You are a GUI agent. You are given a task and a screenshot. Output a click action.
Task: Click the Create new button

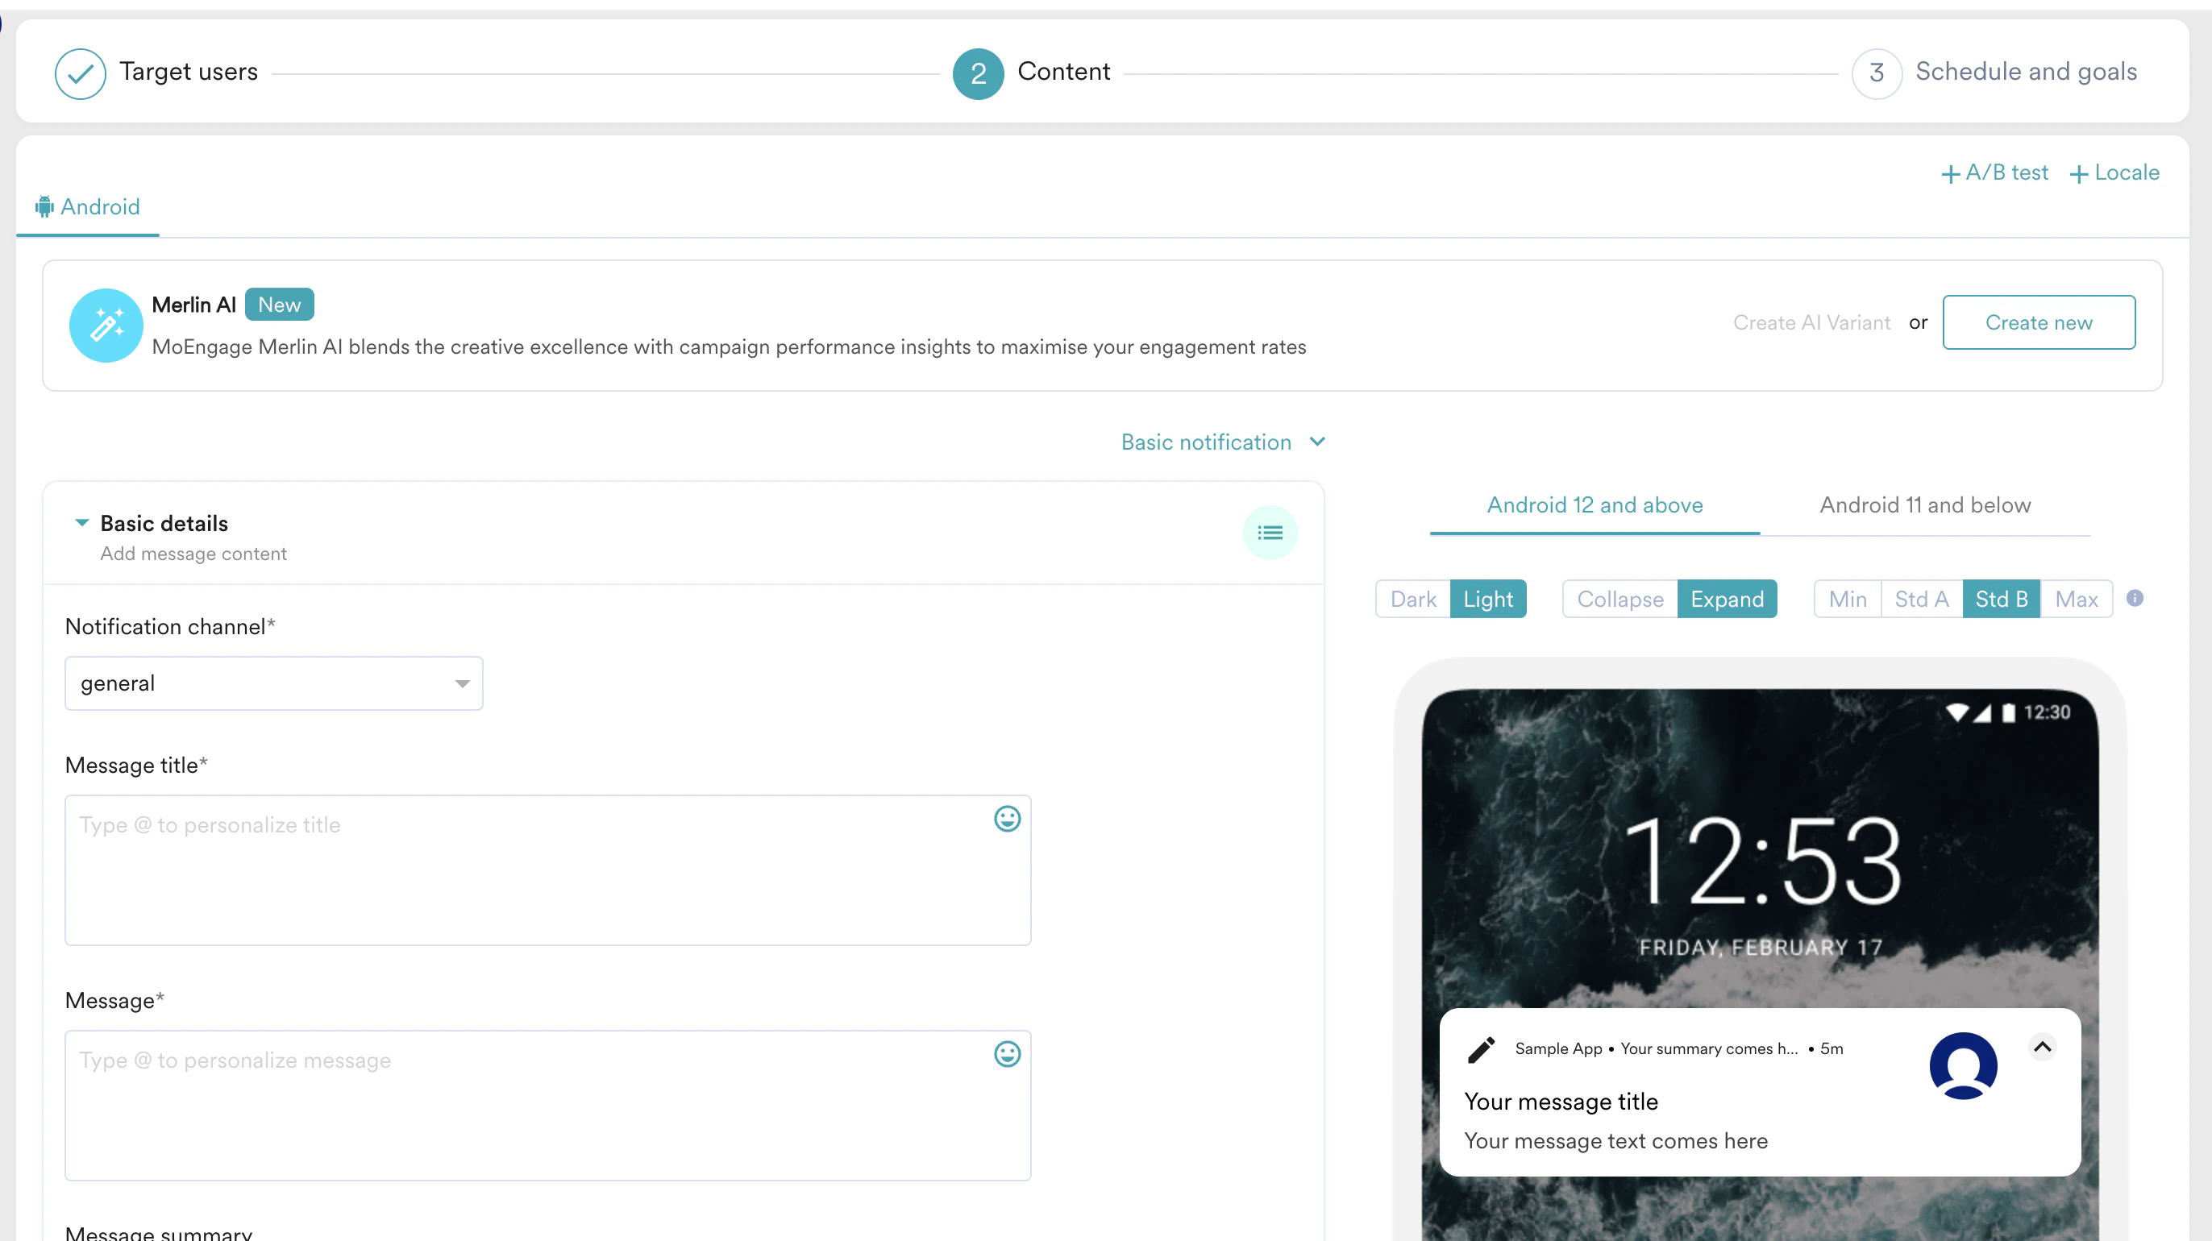point(2038,322)
